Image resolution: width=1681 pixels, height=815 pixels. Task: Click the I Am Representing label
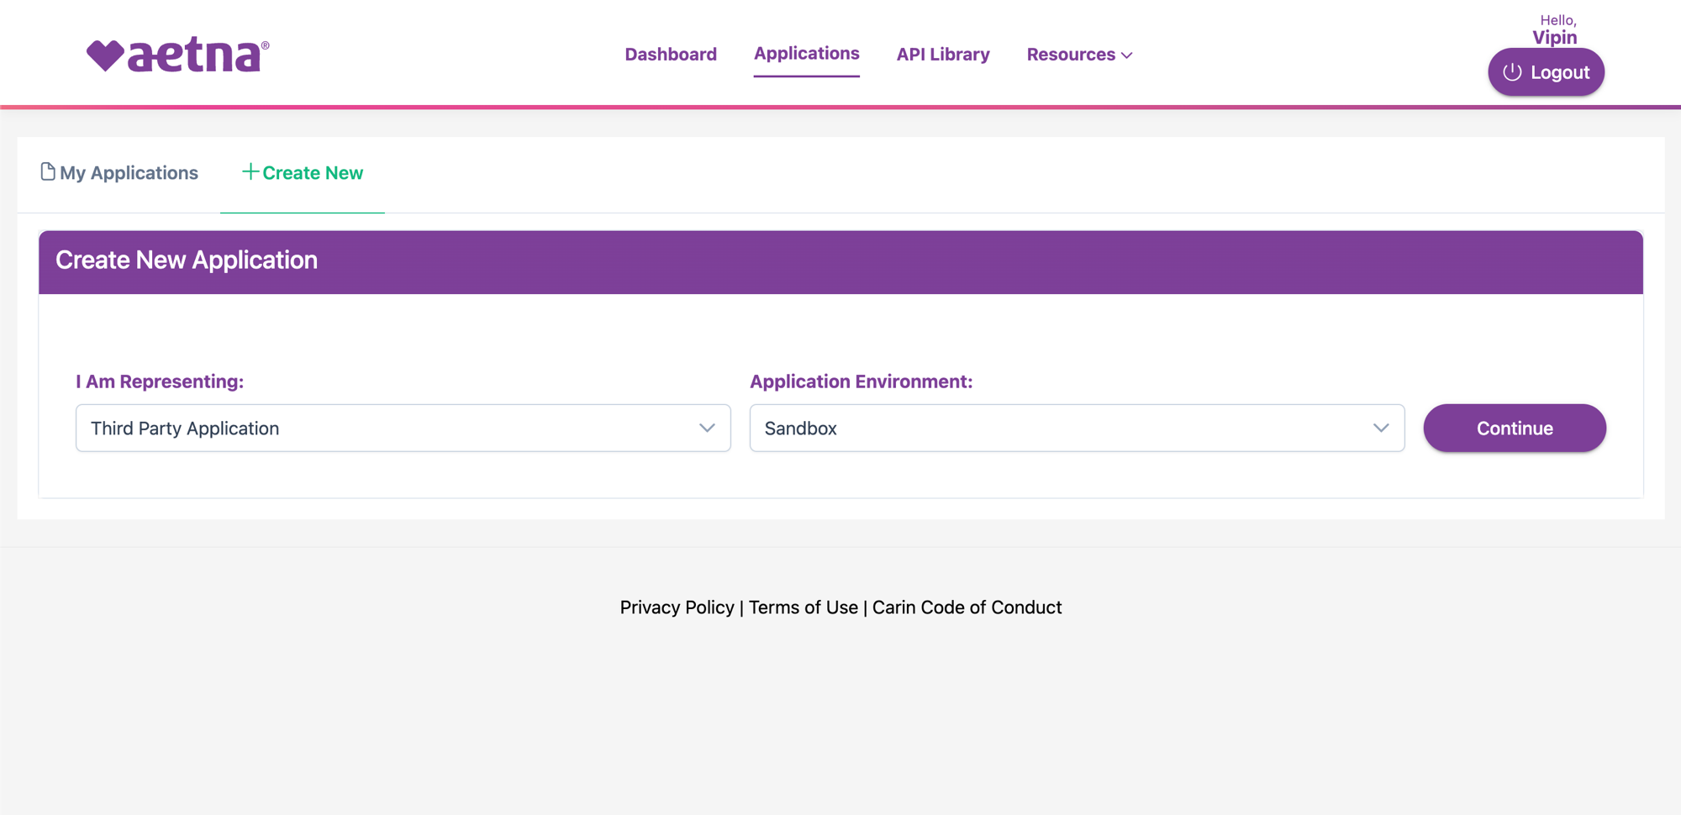pyautogui.click(x=160, y=381)
